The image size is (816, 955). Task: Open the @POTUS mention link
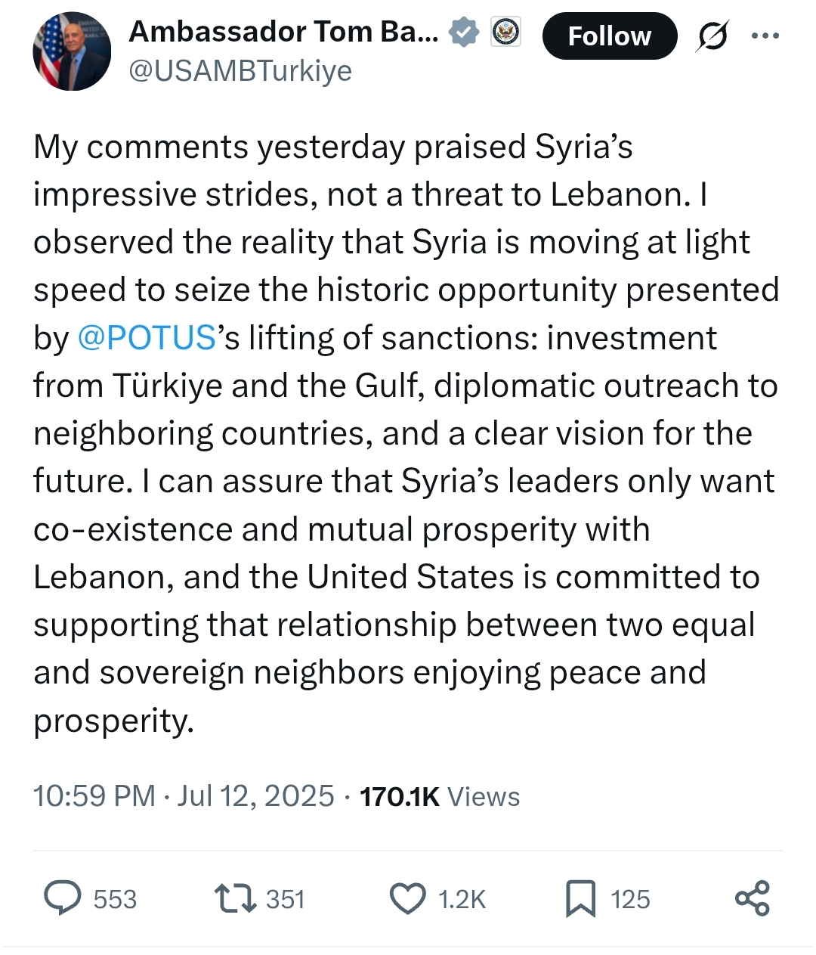point(147,337)
